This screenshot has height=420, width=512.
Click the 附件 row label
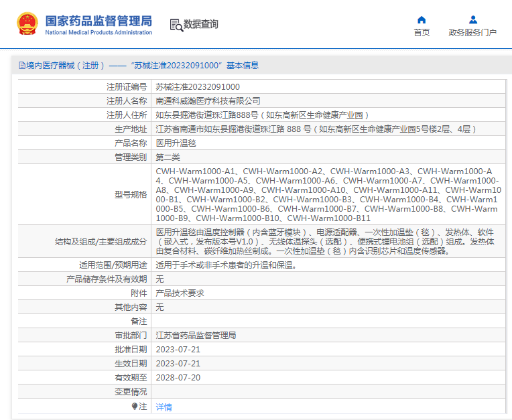pyautogui.click(x=139, y=293)
